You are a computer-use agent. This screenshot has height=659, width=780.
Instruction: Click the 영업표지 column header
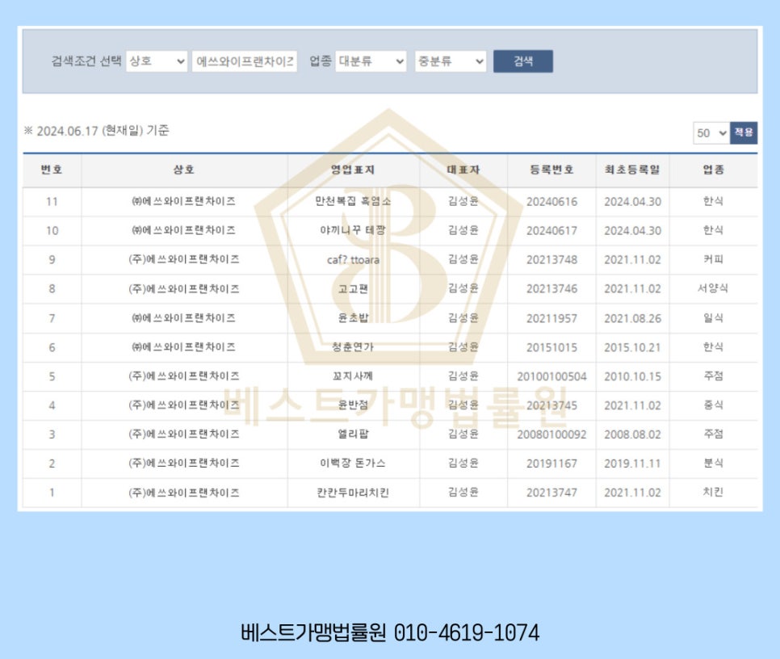pos(353,170)
